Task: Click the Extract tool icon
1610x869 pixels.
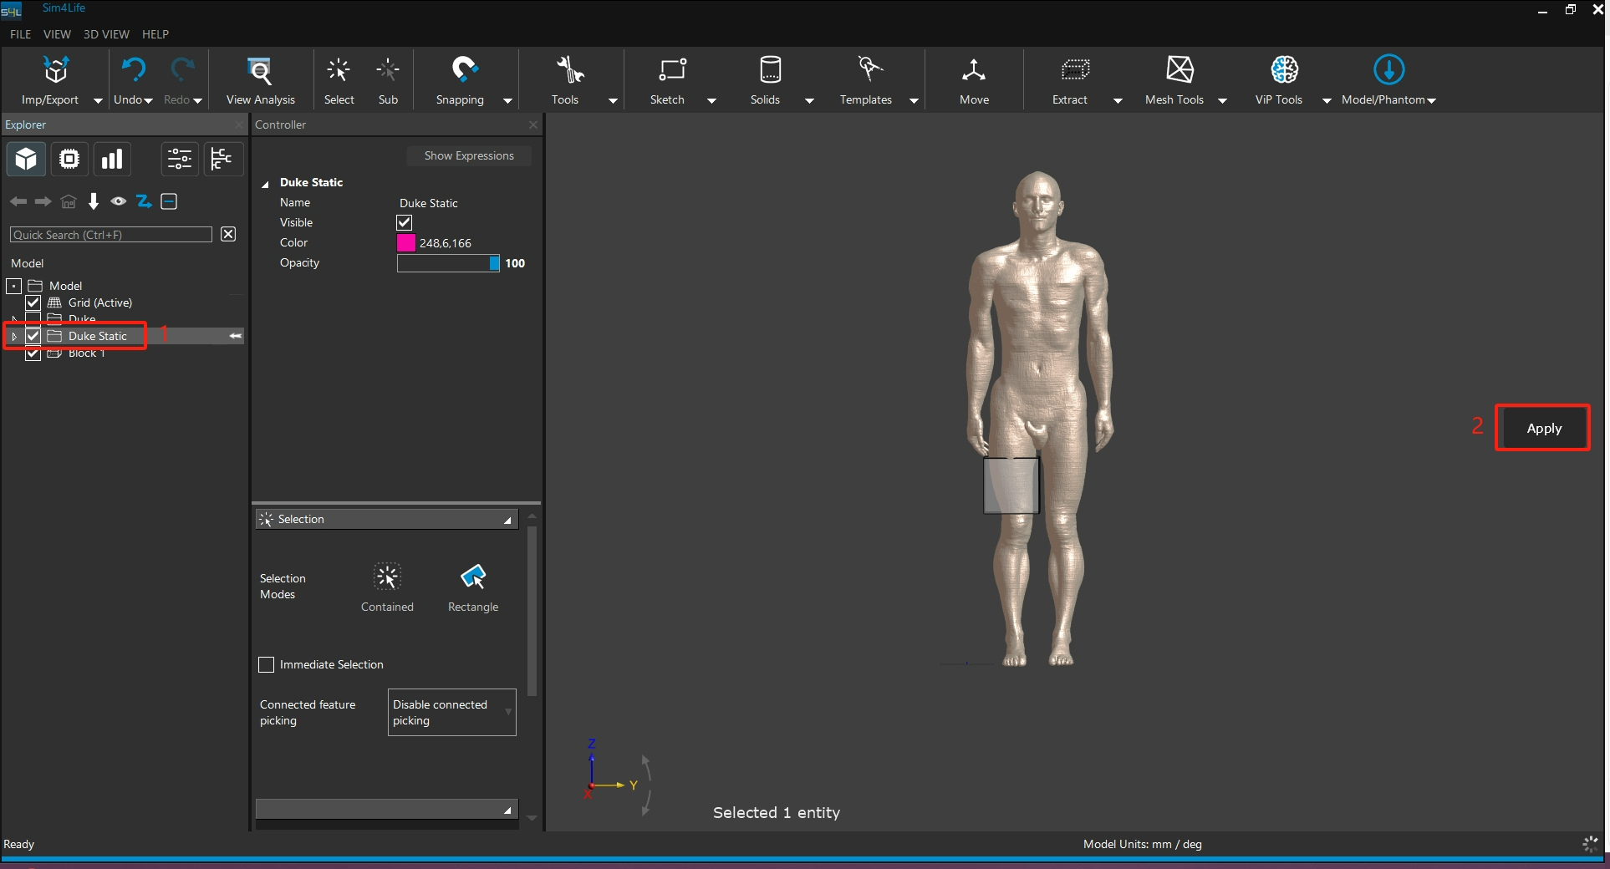Action: [x=1074, y=71]
